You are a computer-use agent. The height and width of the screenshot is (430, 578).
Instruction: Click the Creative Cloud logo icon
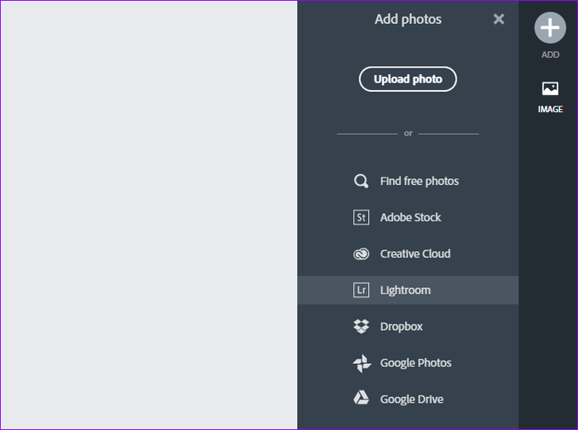pyautogui.click(x=361, y=254)
